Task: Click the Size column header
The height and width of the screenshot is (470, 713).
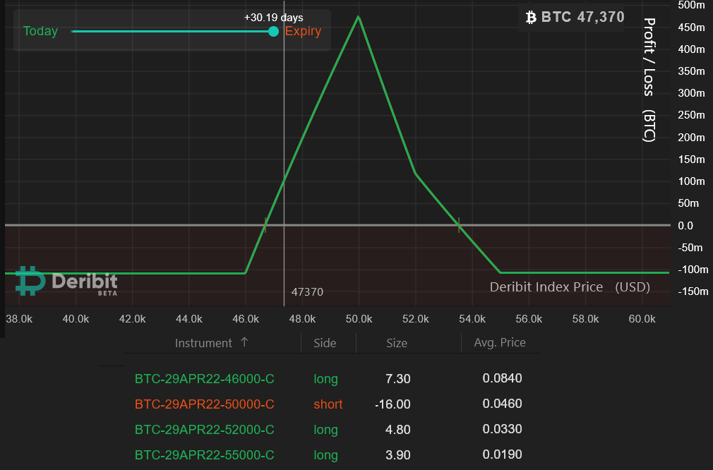Action: click(396, 343)
